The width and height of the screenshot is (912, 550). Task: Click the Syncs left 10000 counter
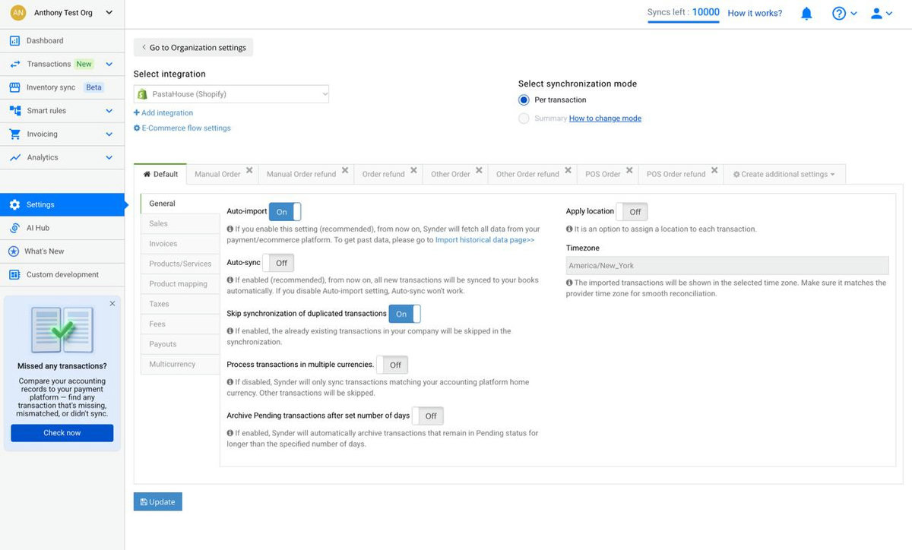(683, 13)
